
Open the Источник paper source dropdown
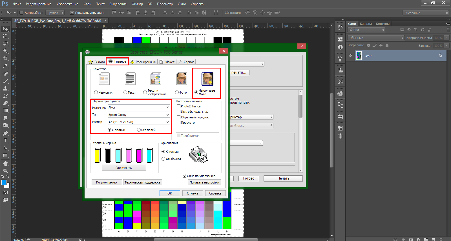tap(139, 107)
